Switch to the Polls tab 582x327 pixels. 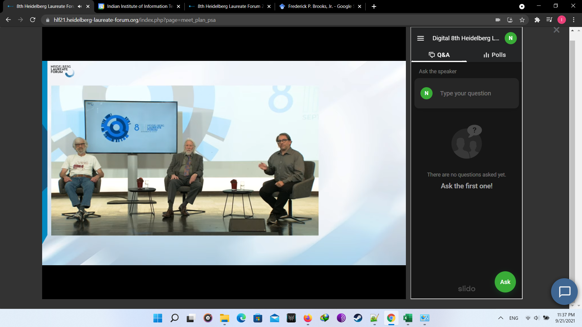pyautogui.click(x=494, y=55)
